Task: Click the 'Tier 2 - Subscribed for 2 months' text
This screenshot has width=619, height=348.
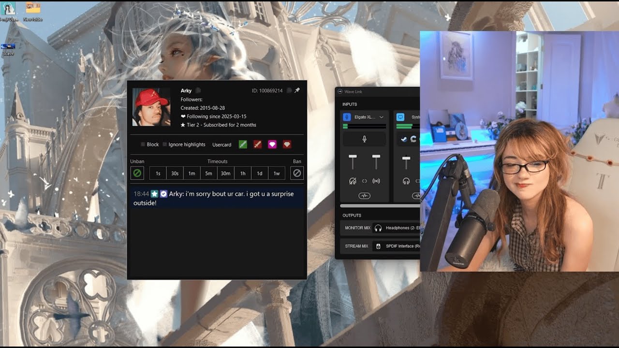Action: (x=222, y=125)
